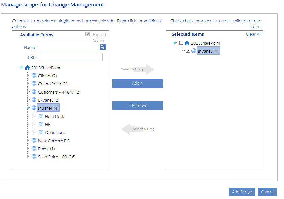Click the site icon beside Operations
Image resolution: width=284 pixels, height=199 pixels.
40,132
